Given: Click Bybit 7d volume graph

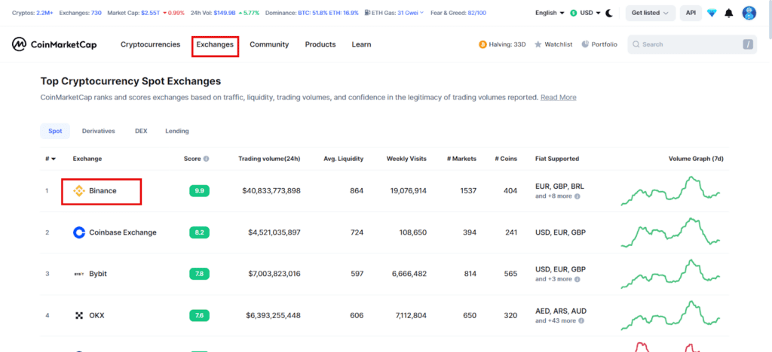Looking at the screenshot, I should [670, 274].
